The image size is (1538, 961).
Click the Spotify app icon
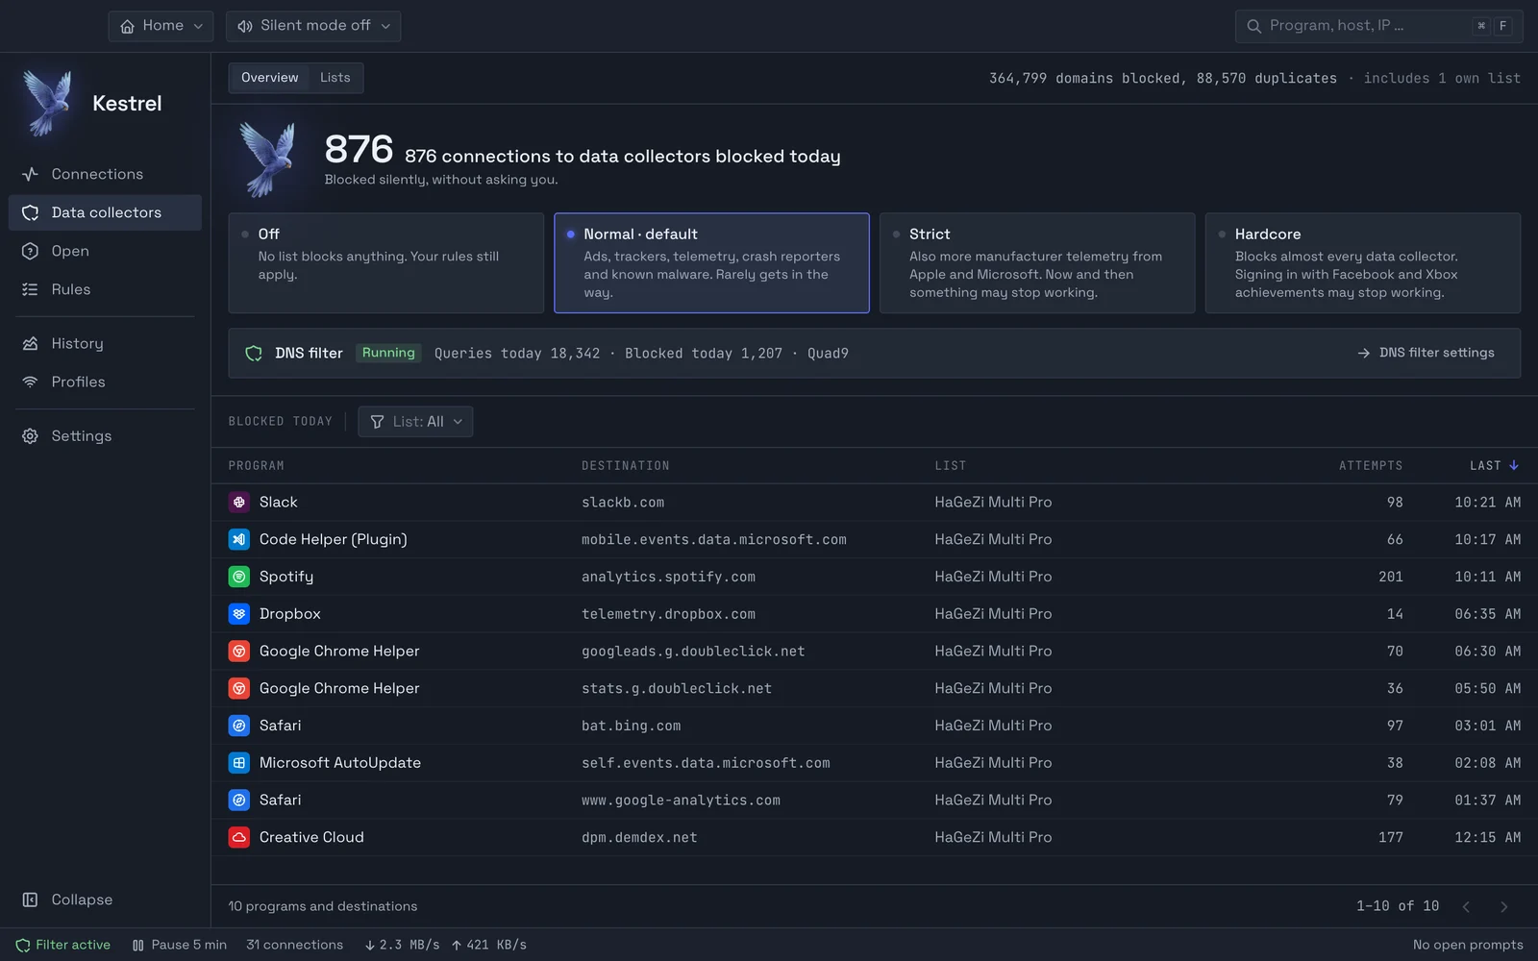coord(239,577)
